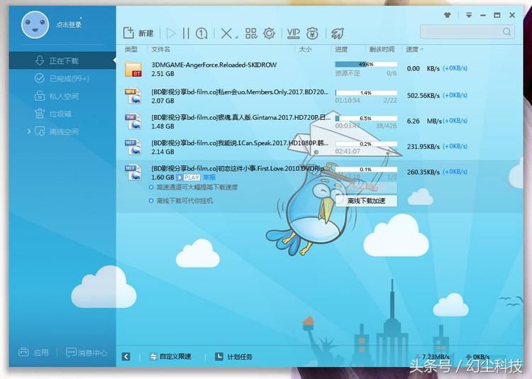Select the 离线下载可代你挂机 option
This screenshot has height=379, width=532.
184,201
